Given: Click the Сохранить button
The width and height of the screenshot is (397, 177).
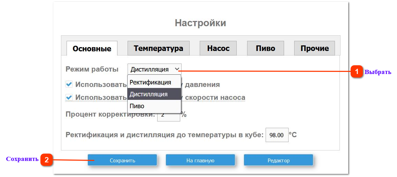Looking at the screenshot, I should click(x=122, y=160).
